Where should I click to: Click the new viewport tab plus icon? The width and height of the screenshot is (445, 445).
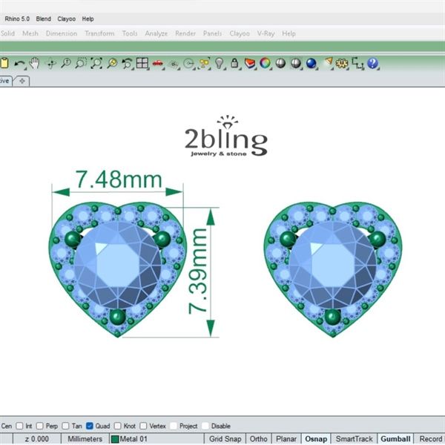pyautogui.click(x=22, y=80)
